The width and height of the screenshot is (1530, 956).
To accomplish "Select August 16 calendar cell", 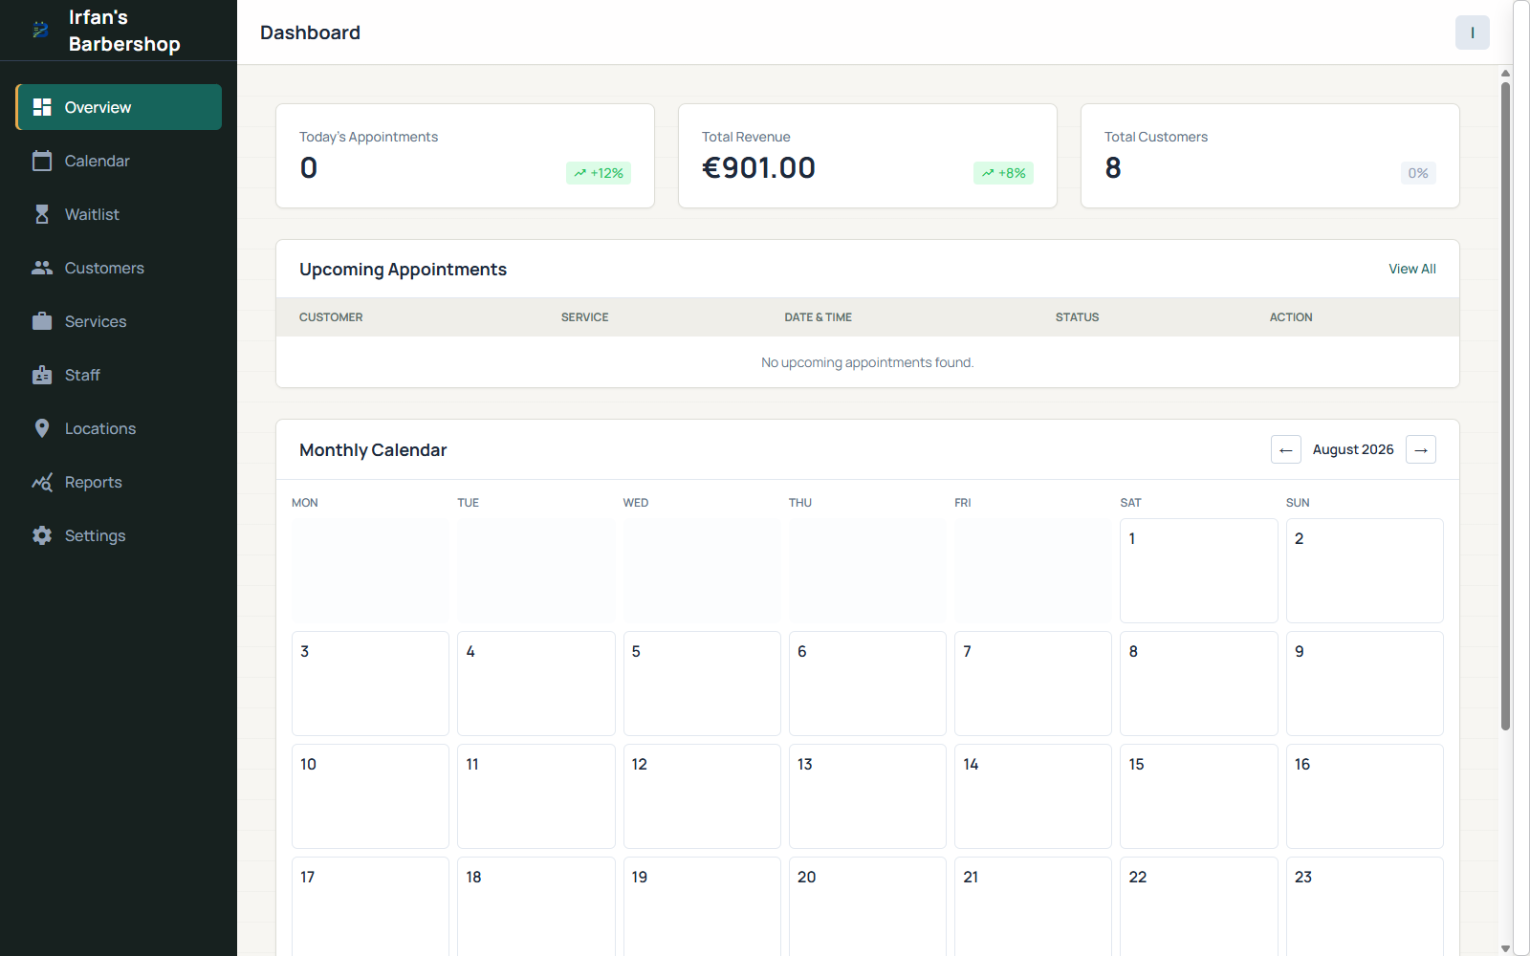I will [1365, 796].
